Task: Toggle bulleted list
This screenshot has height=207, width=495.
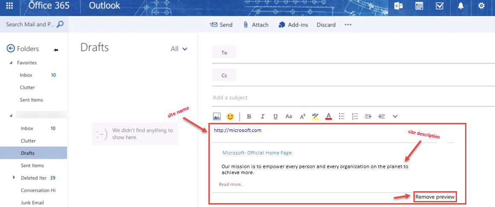Action: point(342,117)
